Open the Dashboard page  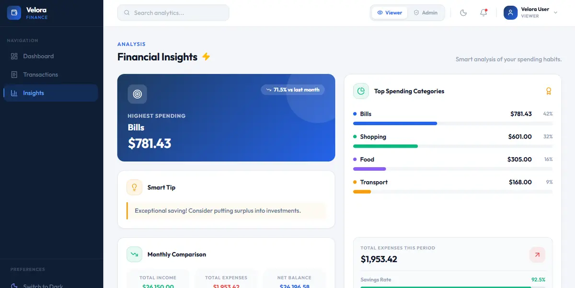(50, 56)
